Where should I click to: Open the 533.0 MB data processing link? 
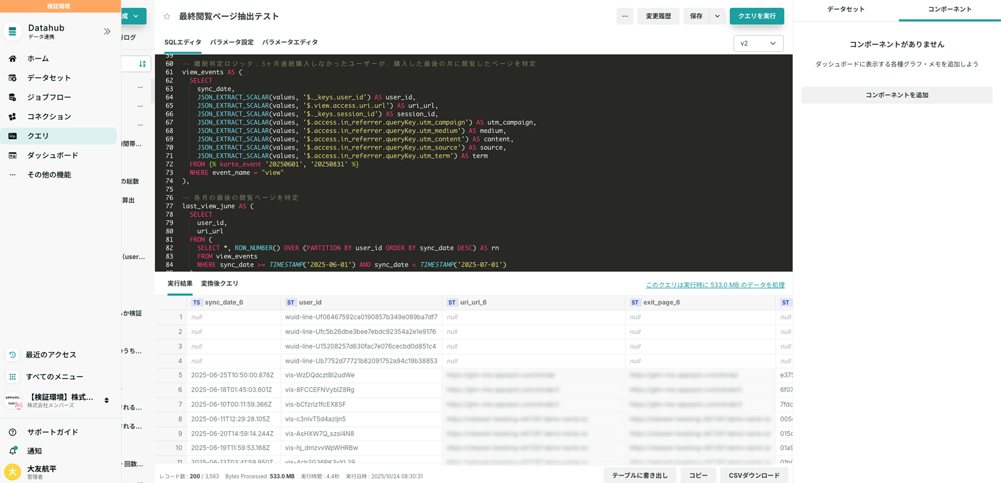pyautogui.click(x=714, y=285)
